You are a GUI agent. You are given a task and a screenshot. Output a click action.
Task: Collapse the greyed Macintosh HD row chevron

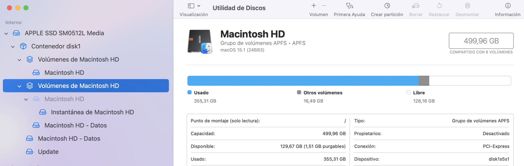pyautogui.click(x=26, y=99)
